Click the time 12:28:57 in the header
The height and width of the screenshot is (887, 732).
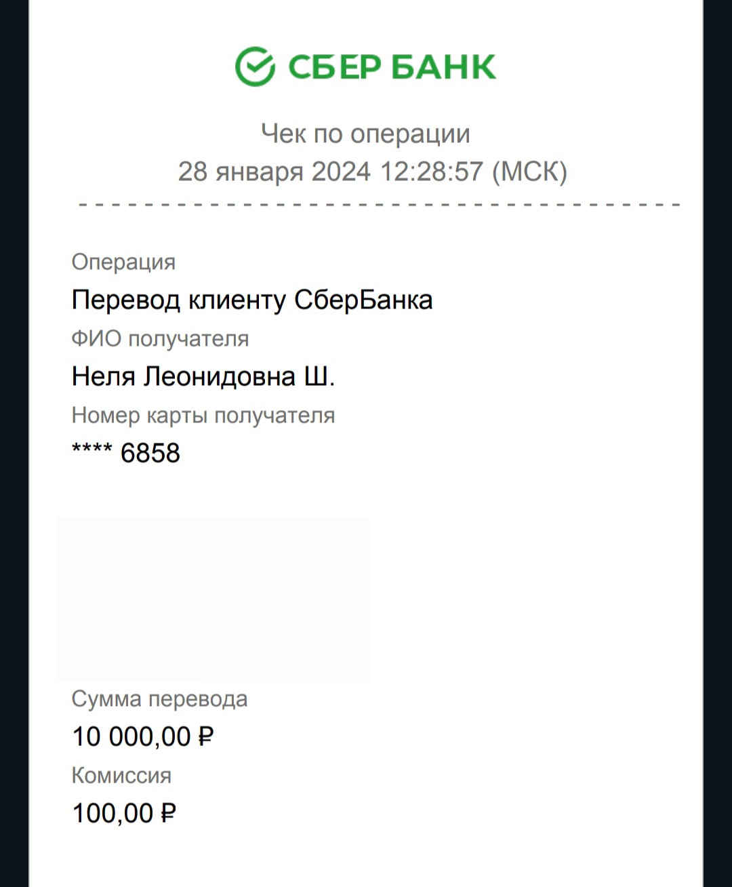coord(431,172)
